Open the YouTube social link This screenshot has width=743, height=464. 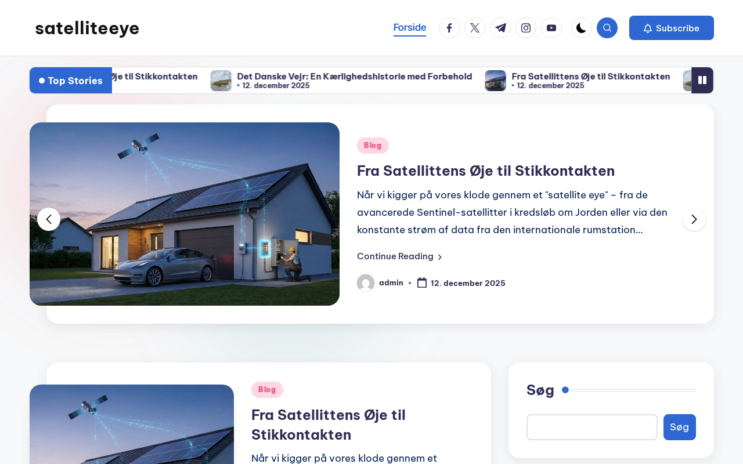pos(551,28)
